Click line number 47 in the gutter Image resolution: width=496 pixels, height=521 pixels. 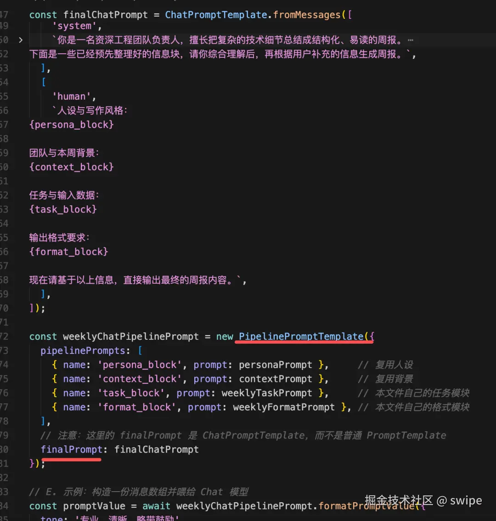(5, 14)
